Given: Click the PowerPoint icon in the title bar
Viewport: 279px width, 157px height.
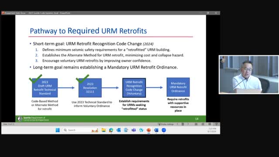Looking at the screenshot, I should coord(3,13).
